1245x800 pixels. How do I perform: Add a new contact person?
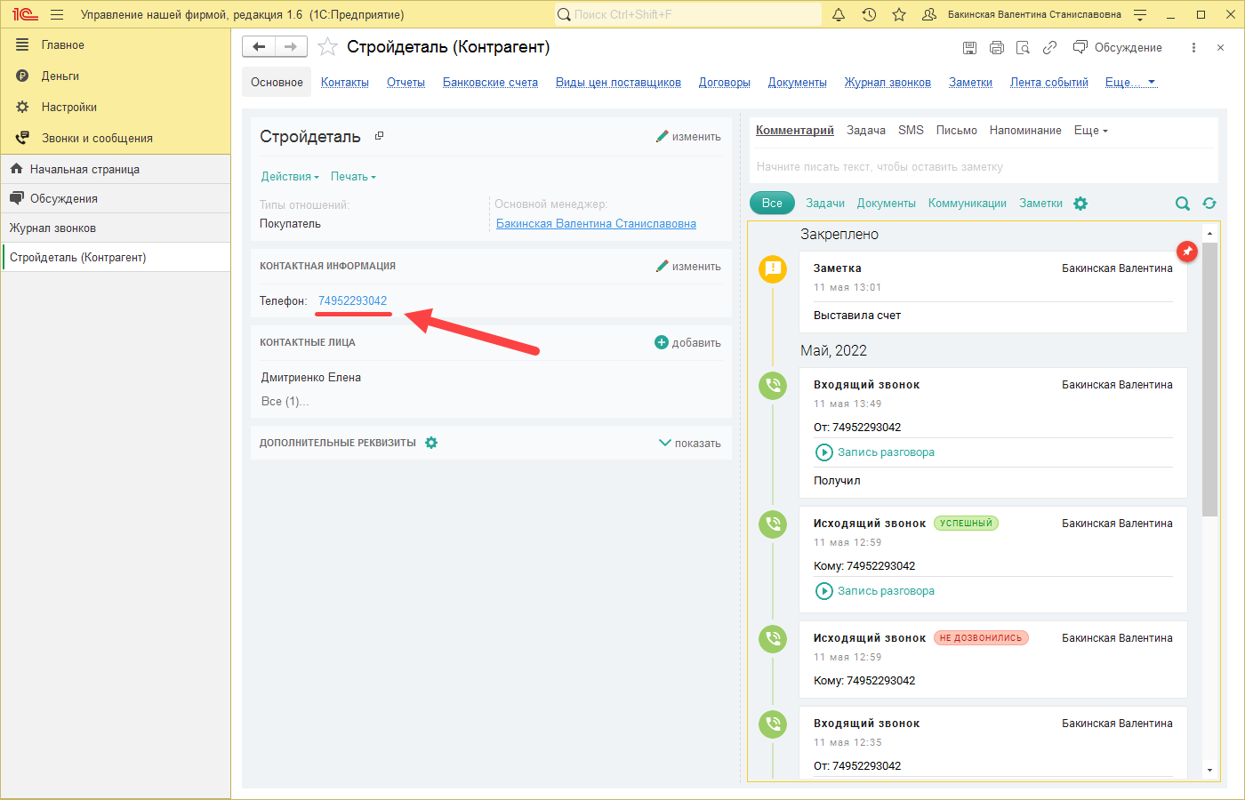pos(687,343)
